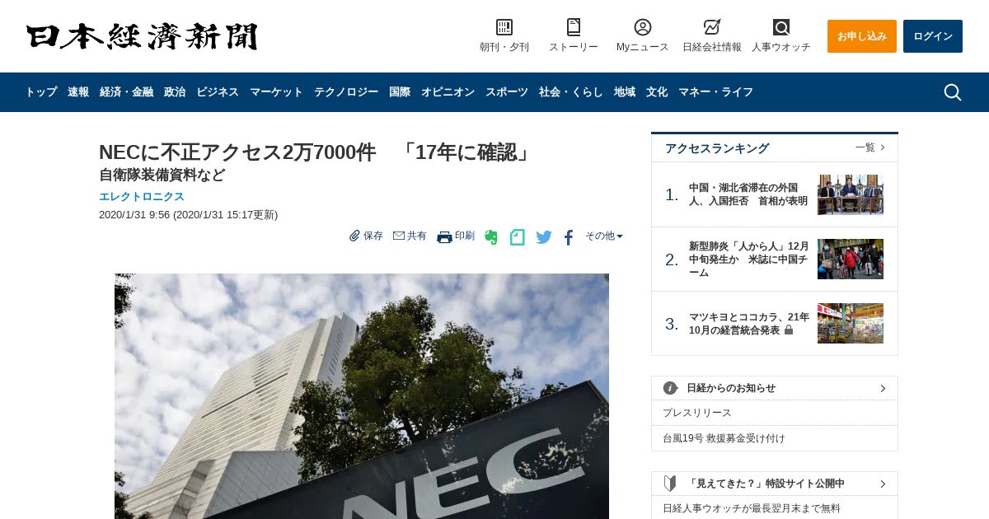Open the 朝刊・夕刊 newspaper icon
Screen dimensions: 989x519
pos(504,27)
